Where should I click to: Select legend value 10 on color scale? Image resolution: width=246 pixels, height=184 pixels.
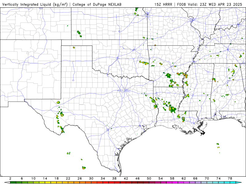pos(34,178)
